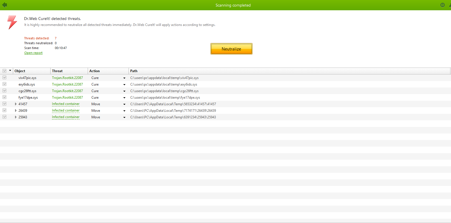Uncheck the exy6ids.sys checkbox
This screenshot has width=451, height=223.
pyautogui.click(x=5, y=84)
